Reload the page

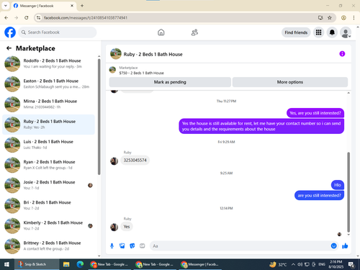27,17
